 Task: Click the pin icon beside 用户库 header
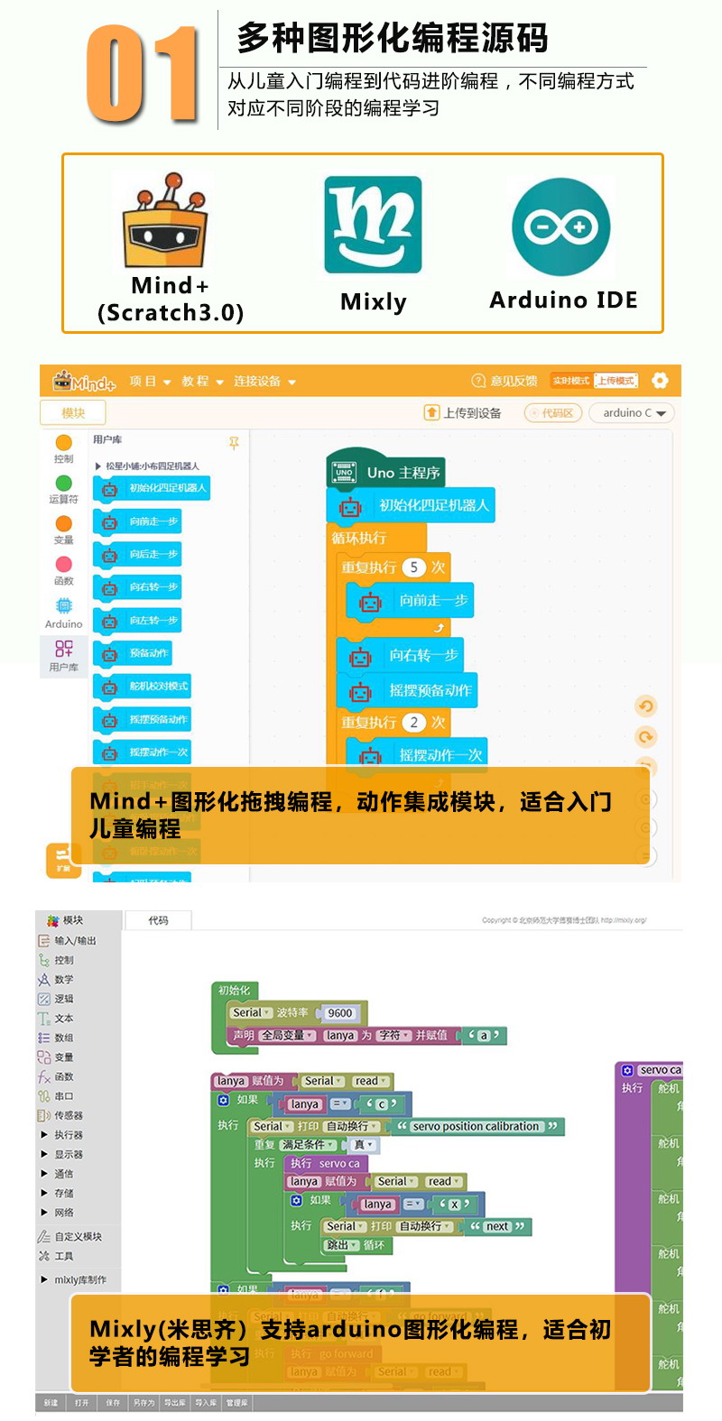point(234,442)
